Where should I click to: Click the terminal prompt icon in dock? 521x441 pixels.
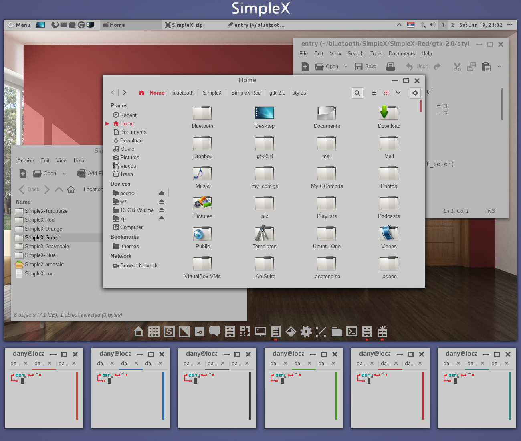(x=352, y=332)
